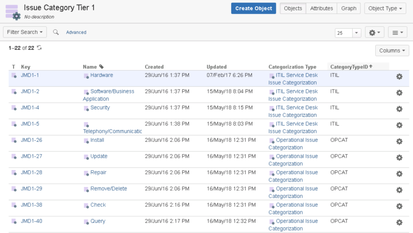Open the list view options dropdown
Screen dimensions: 413x233
pyautogui.click(x=398, y=32)
